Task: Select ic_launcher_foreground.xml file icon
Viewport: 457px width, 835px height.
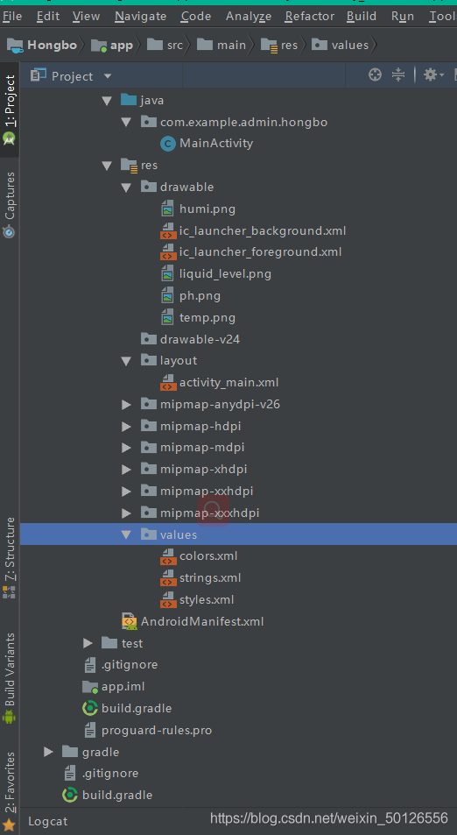Action: [167, 251]
